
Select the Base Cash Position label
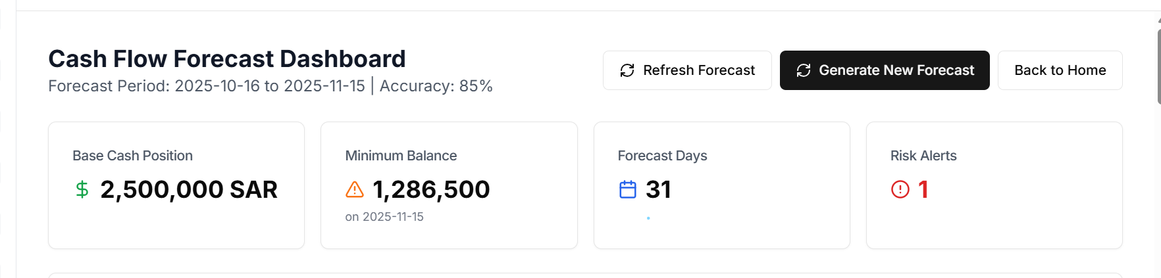132,156
